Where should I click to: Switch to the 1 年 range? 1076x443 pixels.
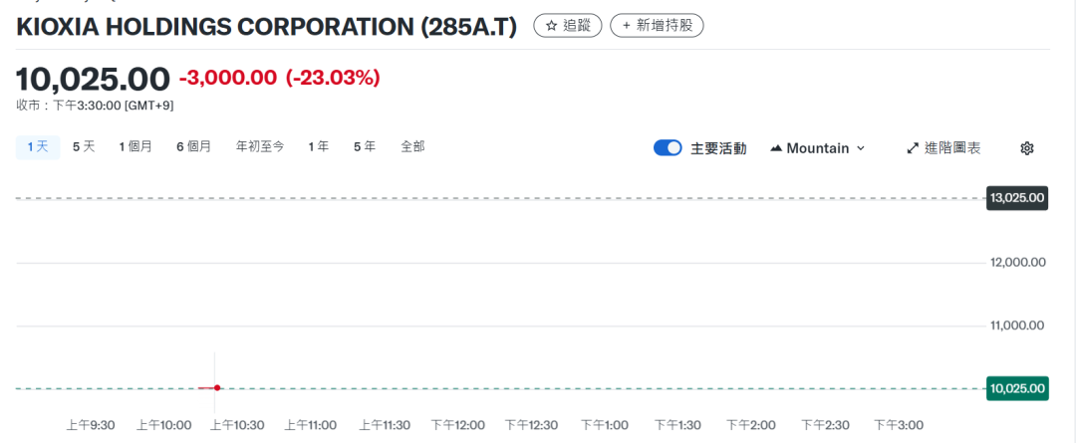tap(319, 147)
